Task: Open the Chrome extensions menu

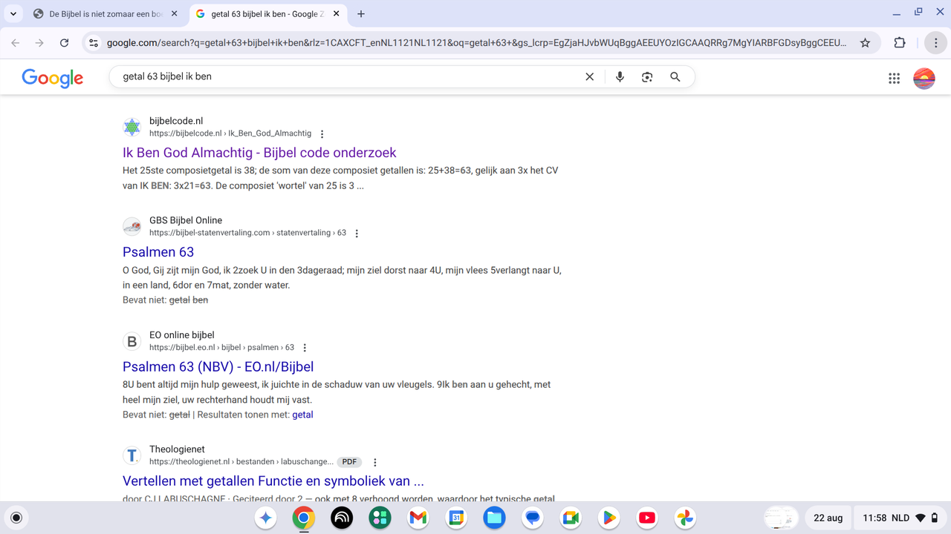Action: pyautogui.click(x=900, y=43)
